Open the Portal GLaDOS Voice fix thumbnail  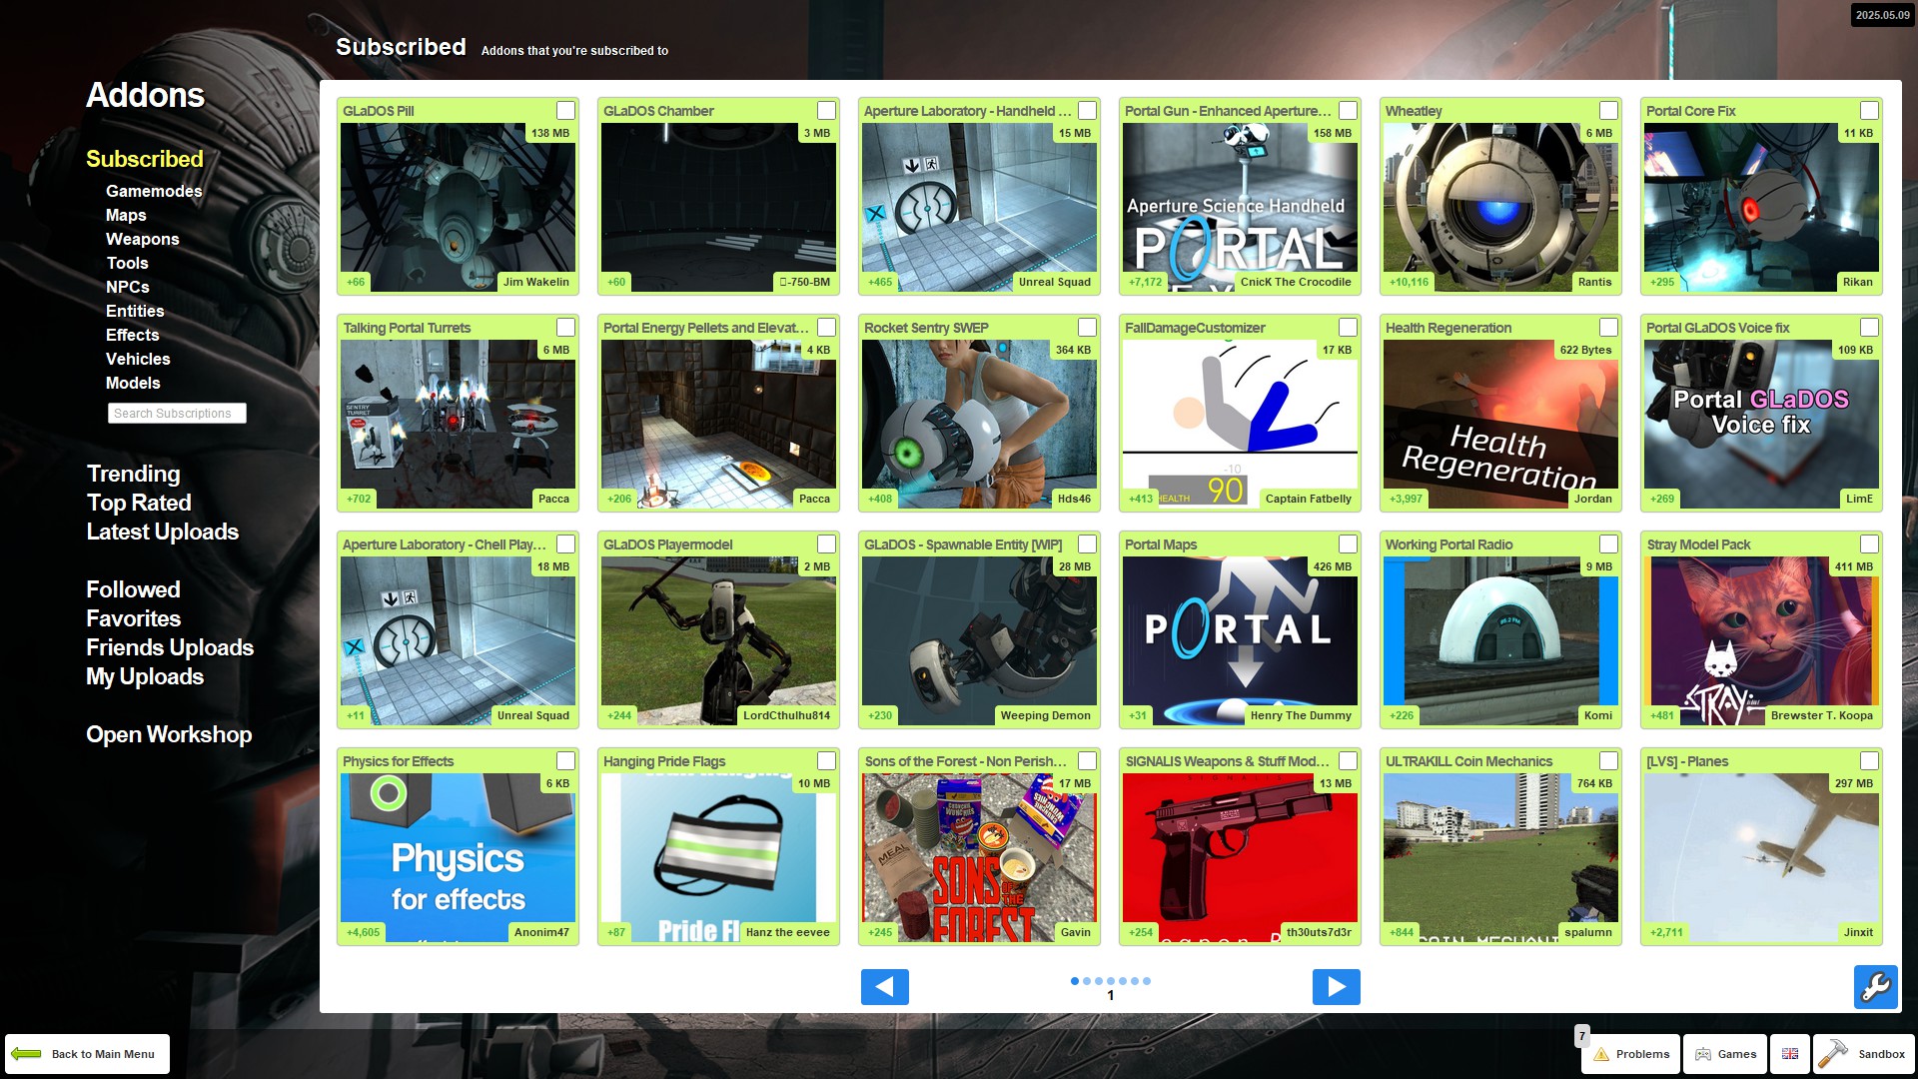pos(1761,424)
